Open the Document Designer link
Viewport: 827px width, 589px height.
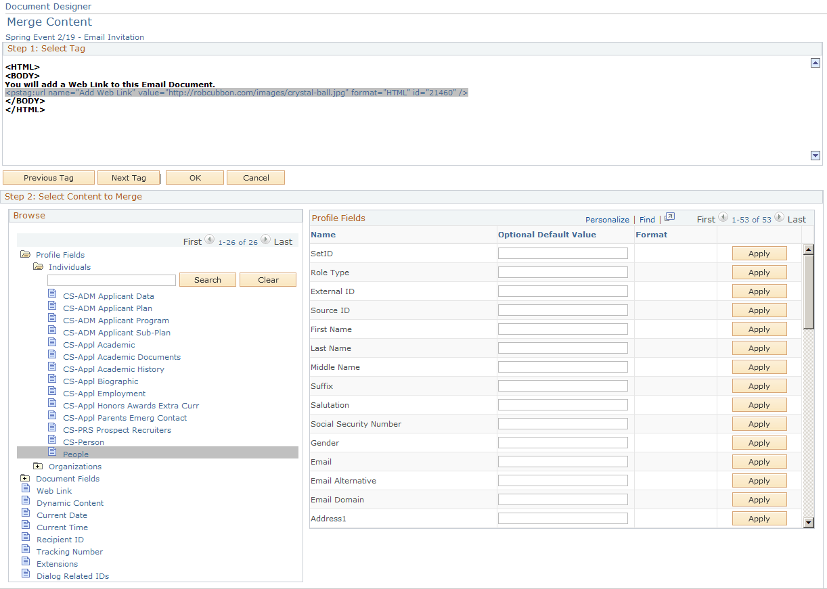[x=48, y=6]
